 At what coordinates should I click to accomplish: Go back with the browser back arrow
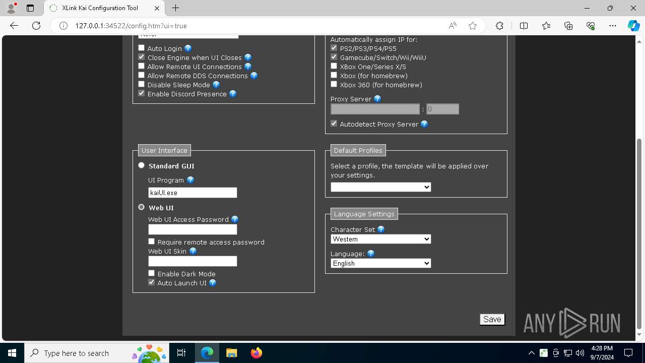click(14, 26)
